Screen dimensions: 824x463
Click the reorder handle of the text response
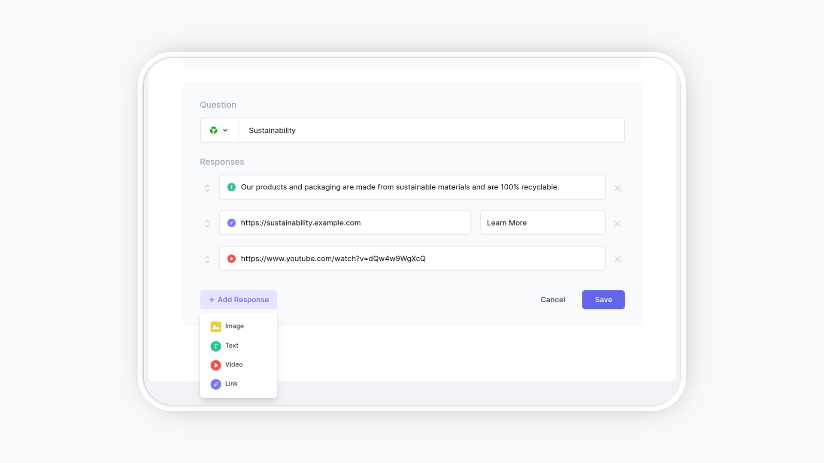pos(207,188)
